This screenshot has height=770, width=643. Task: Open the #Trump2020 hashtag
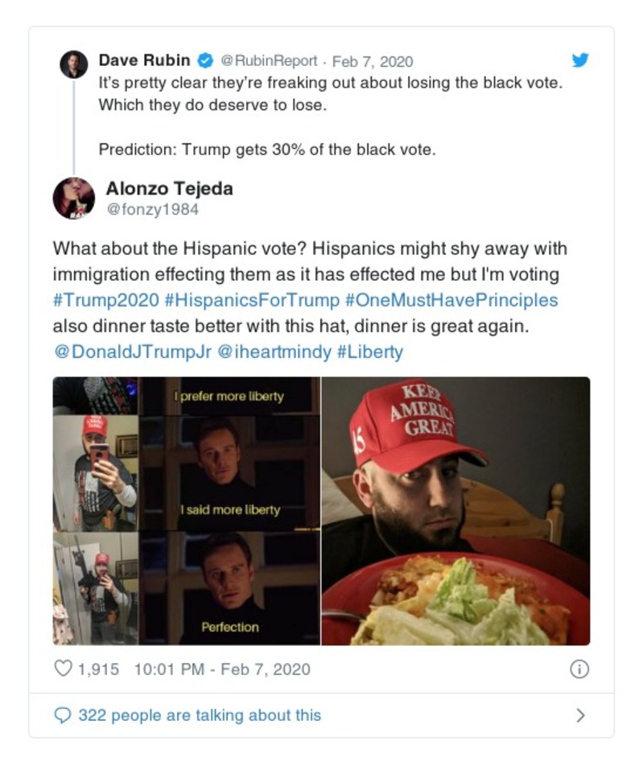(105, 300)
